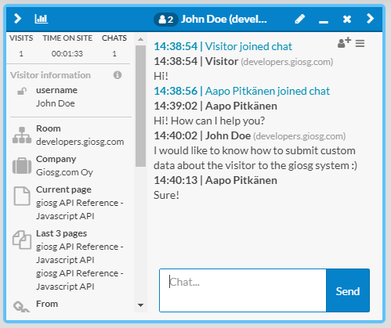
Task: Click the Company briefcase icon
Action: pos(22,165)
